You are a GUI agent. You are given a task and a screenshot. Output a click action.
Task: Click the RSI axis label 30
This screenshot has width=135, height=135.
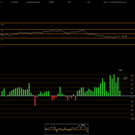(2, 40)
